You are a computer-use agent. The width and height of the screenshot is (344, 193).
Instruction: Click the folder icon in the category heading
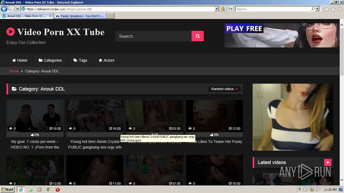tap(14, 89)
